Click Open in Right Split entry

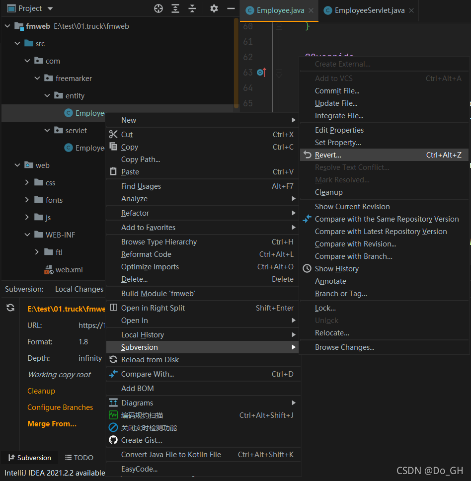[202, 308]
